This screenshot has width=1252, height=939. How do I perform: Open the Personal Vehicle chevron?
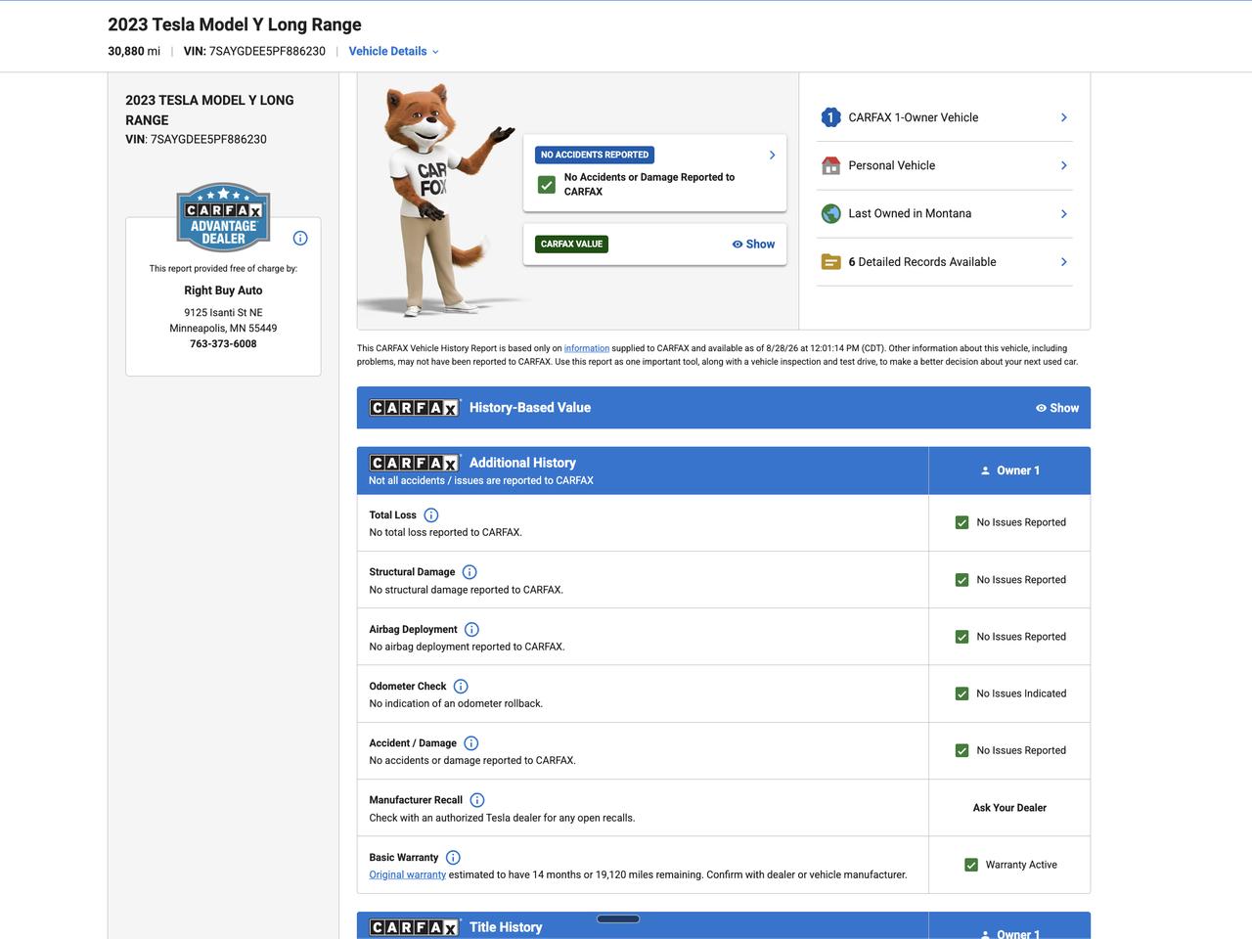(1064, 165)
